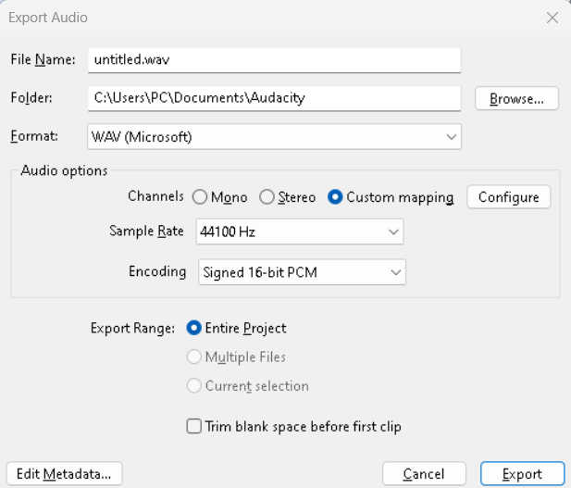Enable Trim blank space before first clip
The height and width of the screenshot is (488, 571).
pos(194,426)
